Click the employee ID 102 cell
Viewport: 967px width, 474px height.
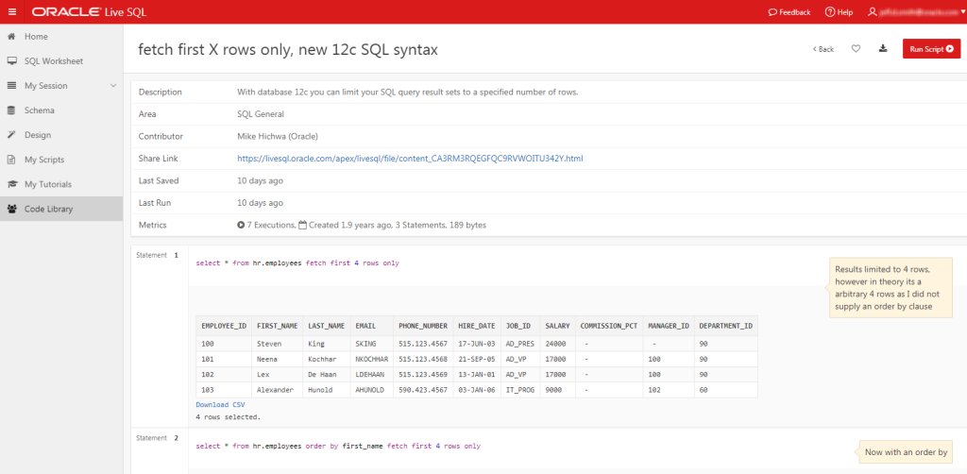tap(224, 374)
